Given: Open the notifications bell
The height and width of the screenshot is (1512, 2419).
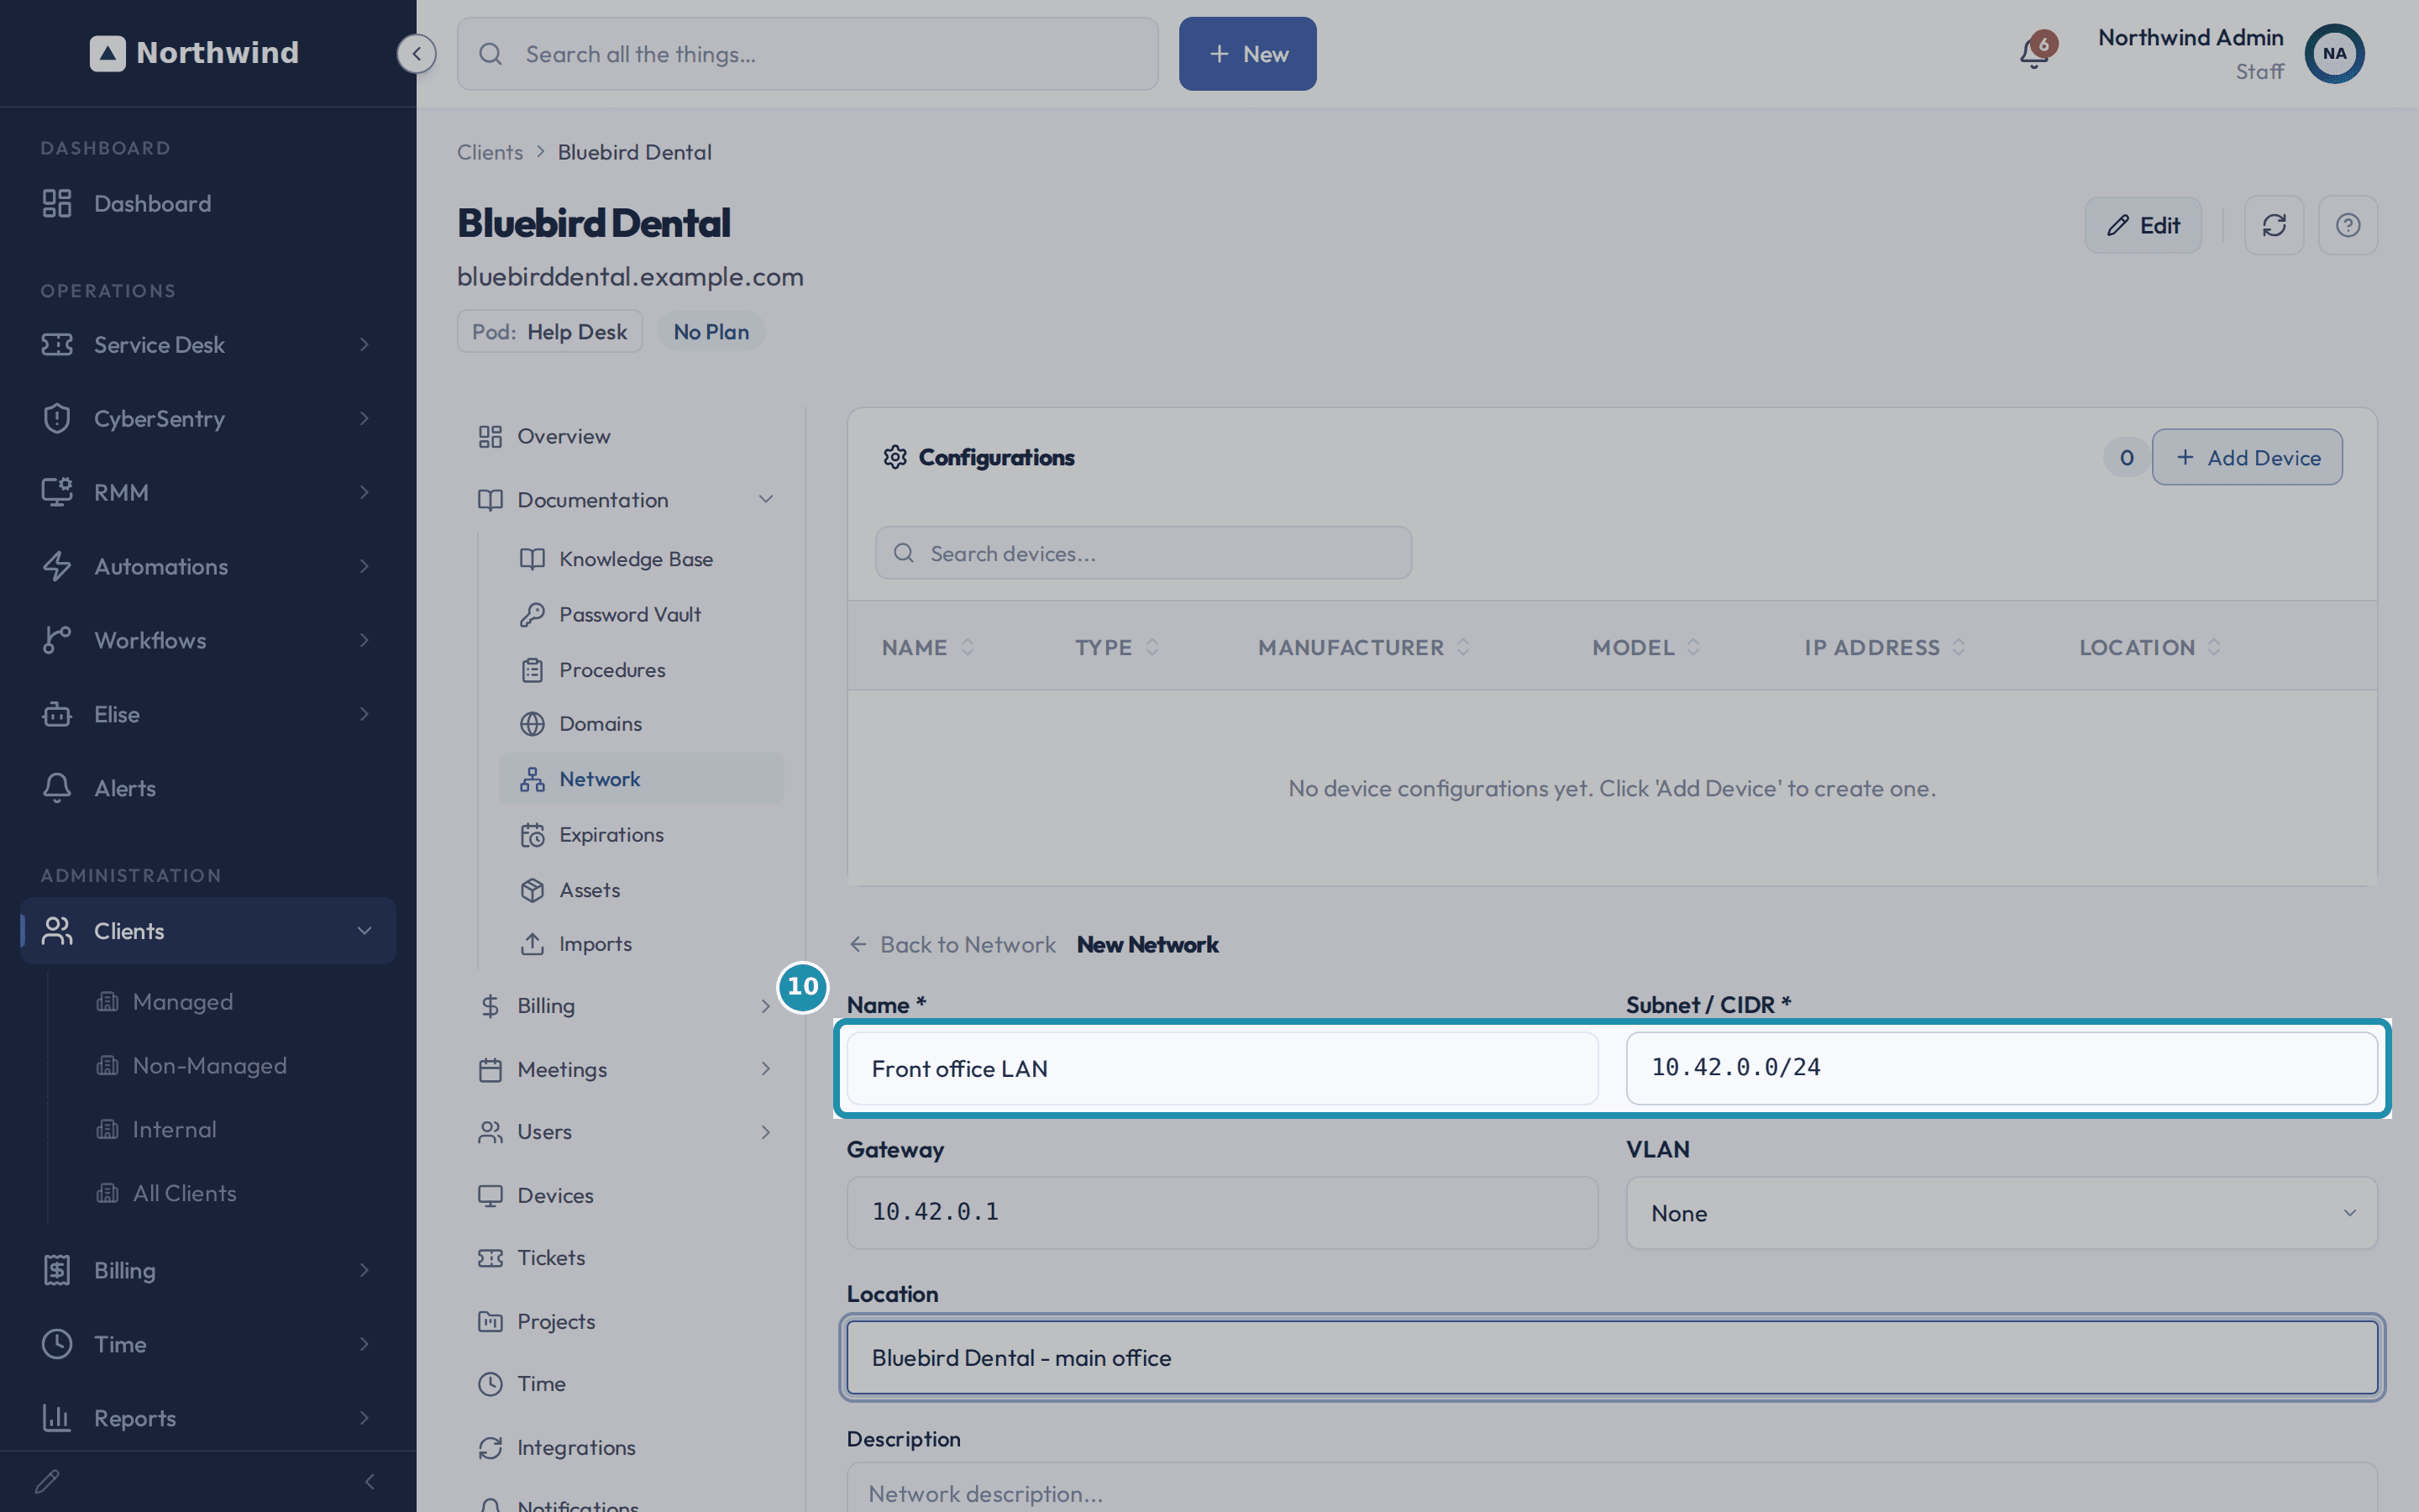Looking at the screenshot, I should 2033,53.
